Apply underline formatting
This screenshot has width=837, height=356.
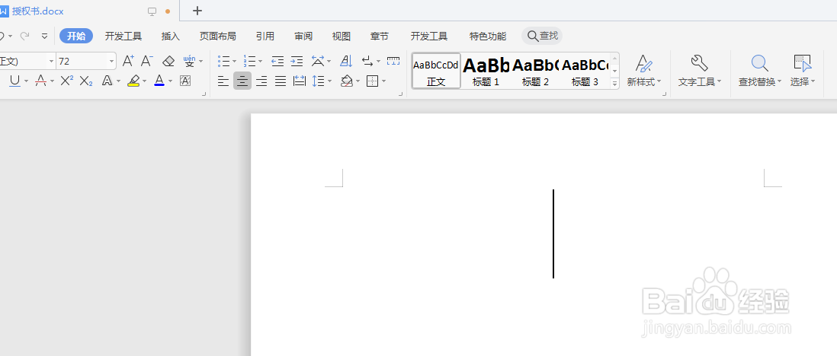14,81
